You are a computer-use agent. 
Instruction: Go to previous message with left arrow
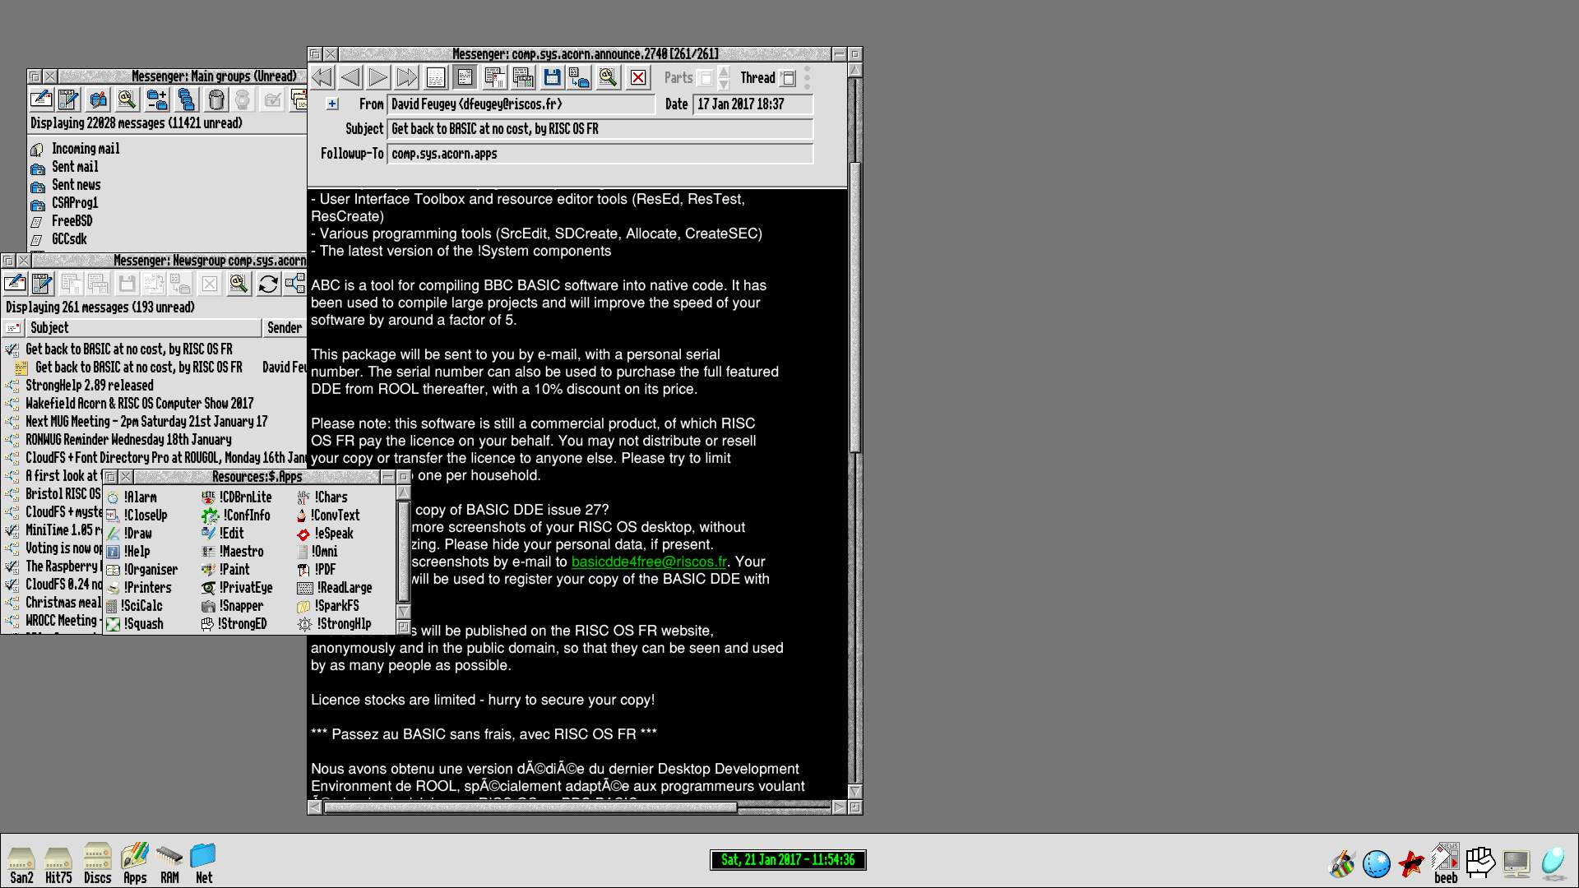[x=350, y=78]
